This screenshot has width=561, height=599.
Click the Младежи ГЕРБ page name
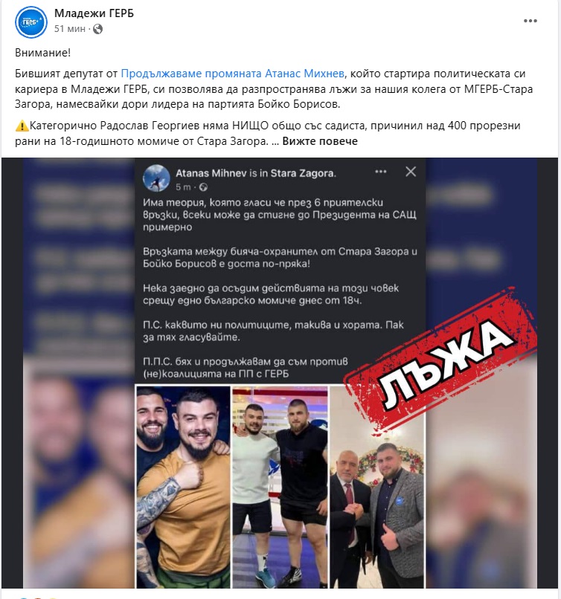pyautogui.click(x=94, y=13)
